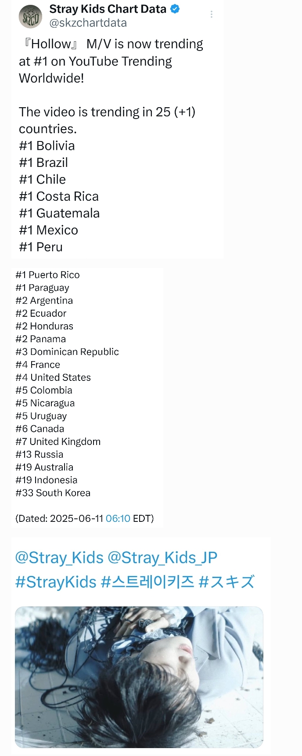Click the blue verified badge
The width and height of the screenshot is (302, 756).
(x=175, y=9)
